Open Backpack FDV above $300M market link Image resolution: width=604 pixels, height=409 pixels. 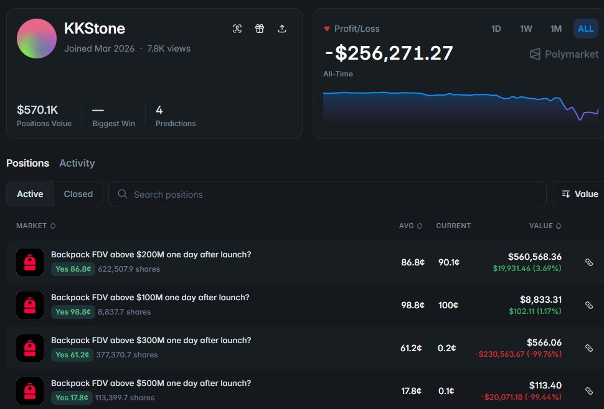(151, 340)
